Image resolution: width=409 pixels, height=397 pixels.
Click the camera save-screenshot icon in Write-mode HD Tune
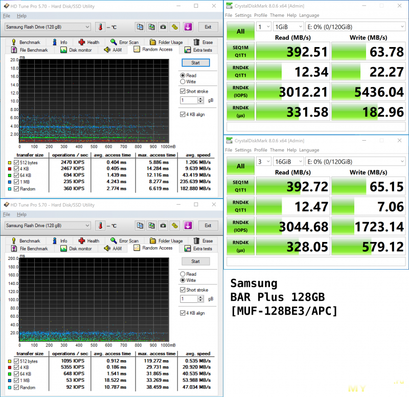coord(163,226)
